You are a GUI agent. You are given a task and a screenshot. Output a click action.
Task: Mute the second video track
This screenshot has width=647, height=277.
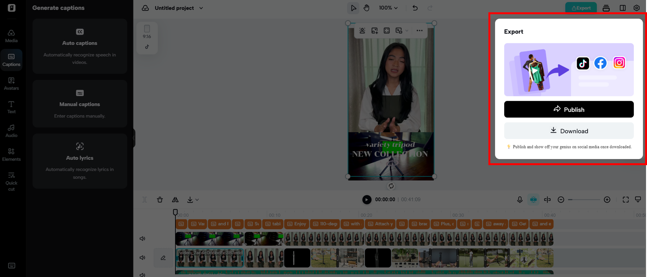coord(142,258)
